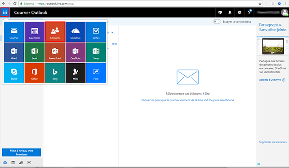Open the Sway tile
The image size is (289, 168).
96,52
